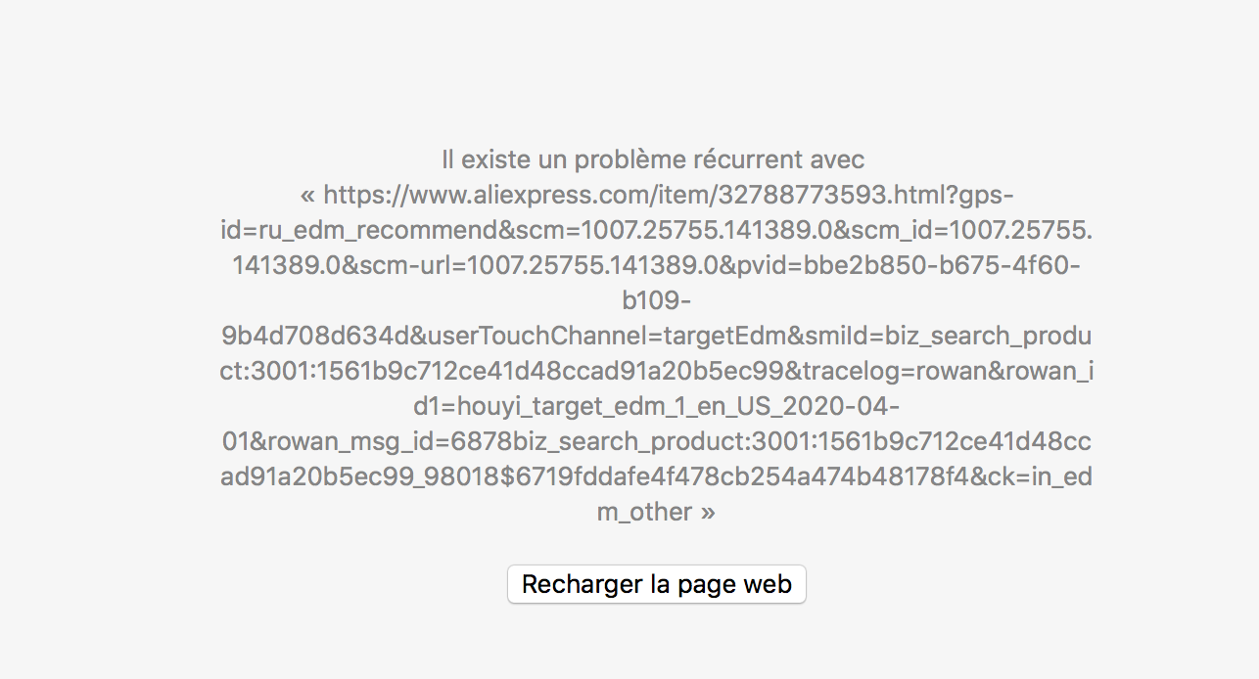
Task: Click the closing guillemet after m_other
Action: pyautogui.click(x=708, y=512)
